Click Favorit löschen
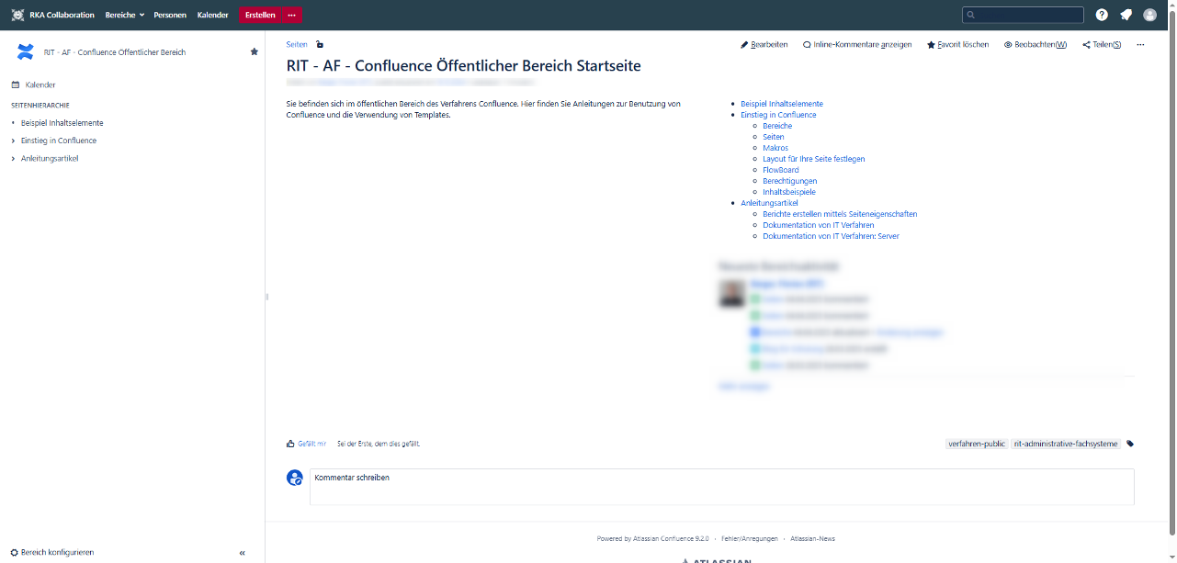The width and height of the screenshot is (1177, 563). [958, 44]
